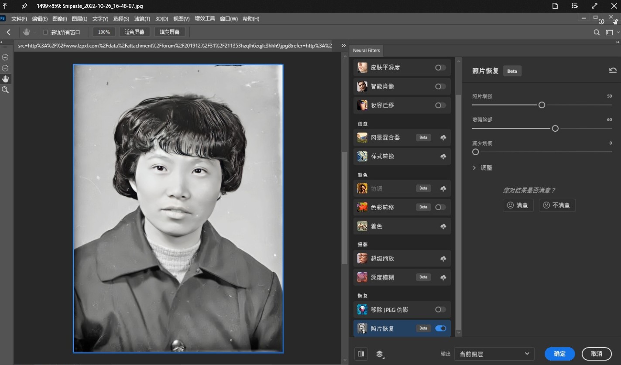This screenshot has height=365, width=621.
Task: Download the 着色 filter from cloud
Action: point(443,226)
